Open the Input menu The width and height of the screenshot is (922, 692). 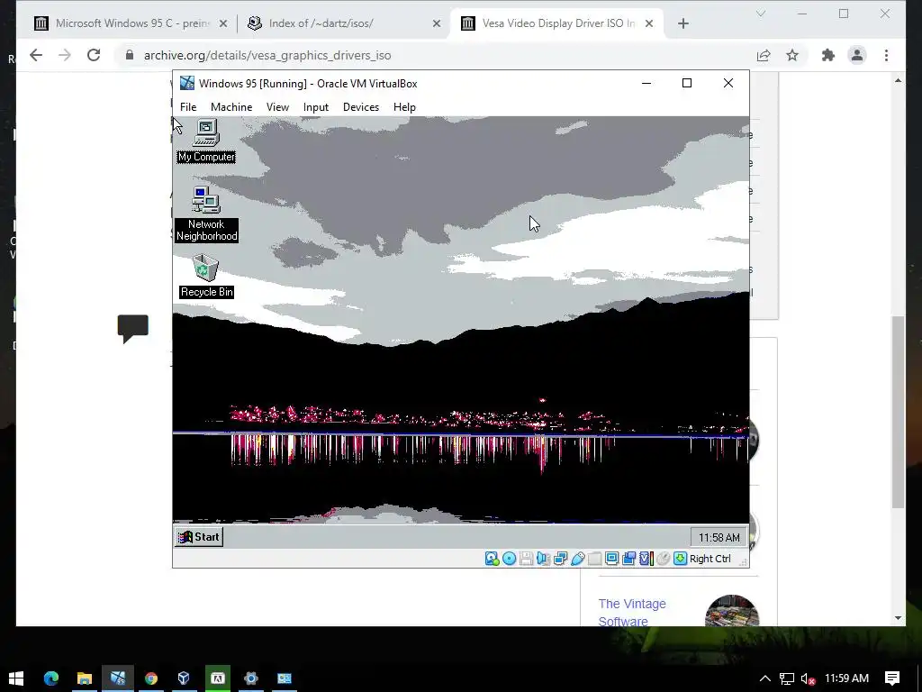(316, 107)
